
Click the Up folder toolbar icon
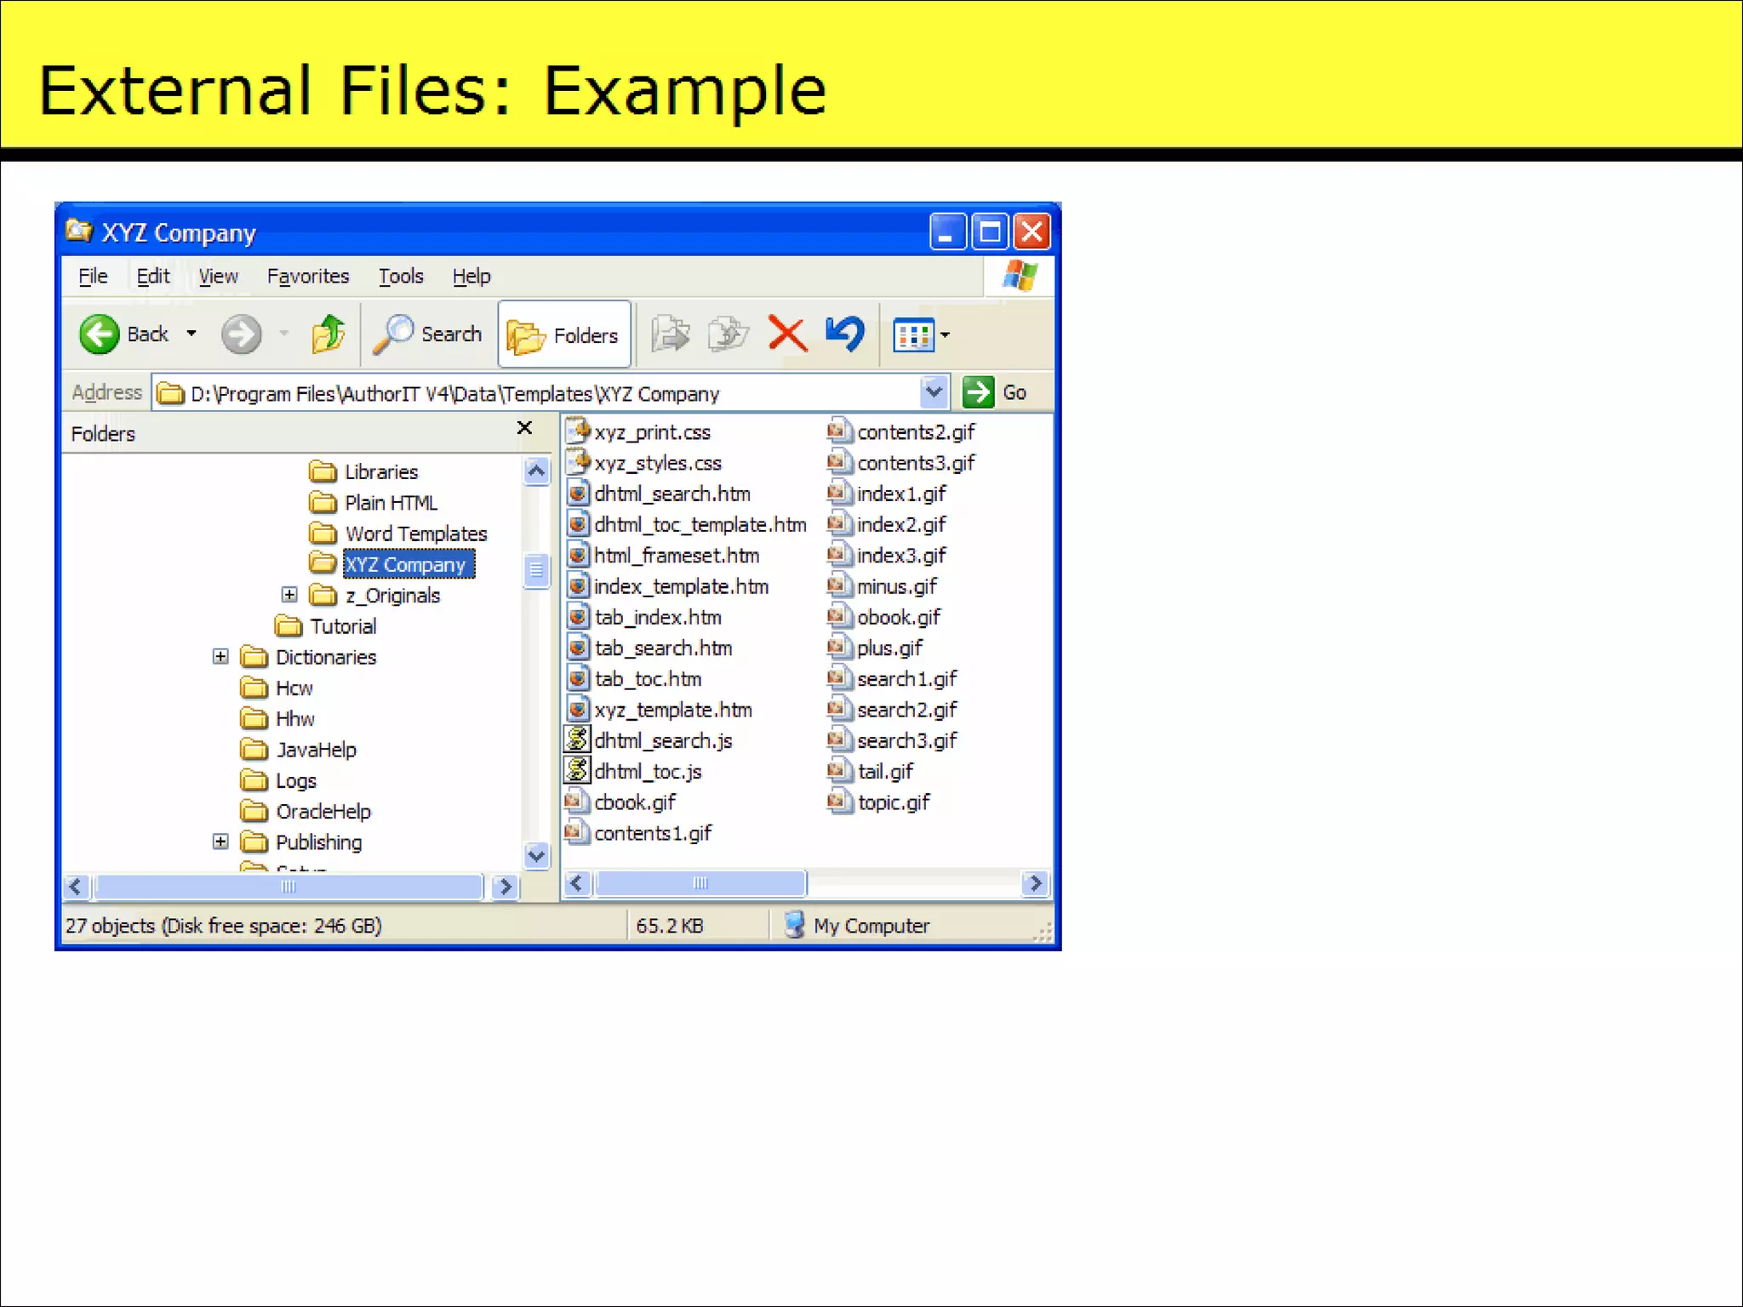pos(328,334)
